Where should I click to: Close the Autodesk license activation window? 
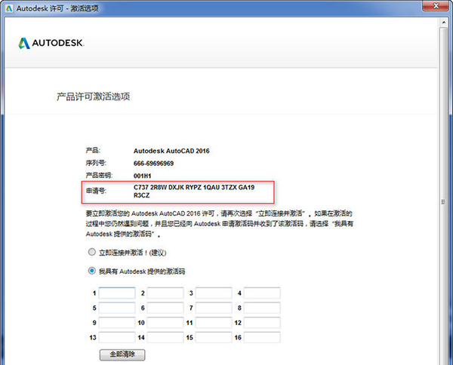click(436, 6)
